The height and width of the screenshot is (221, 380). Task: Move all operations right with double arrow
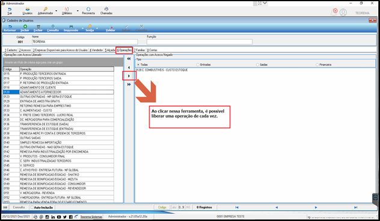coord(129,84)
